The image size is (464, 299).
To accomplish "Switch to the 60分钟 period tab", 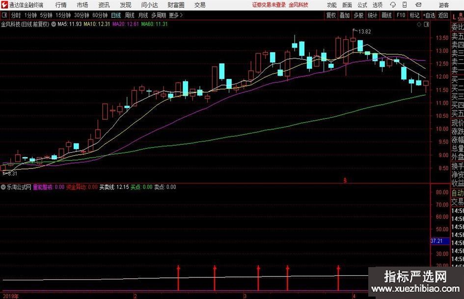I will 100,15.
